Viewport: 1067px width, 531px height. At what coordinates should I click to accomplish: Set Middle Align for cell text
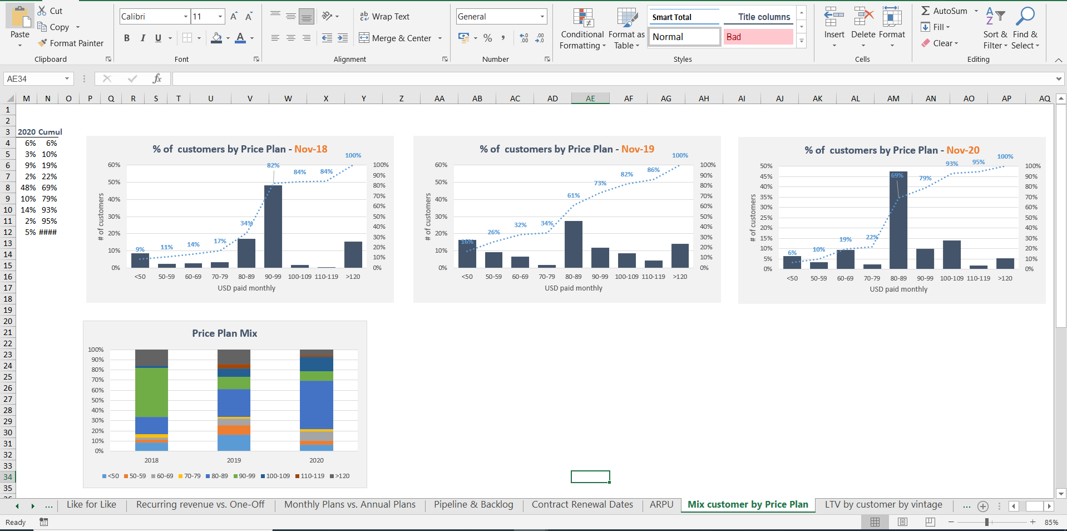click(291, 16)
